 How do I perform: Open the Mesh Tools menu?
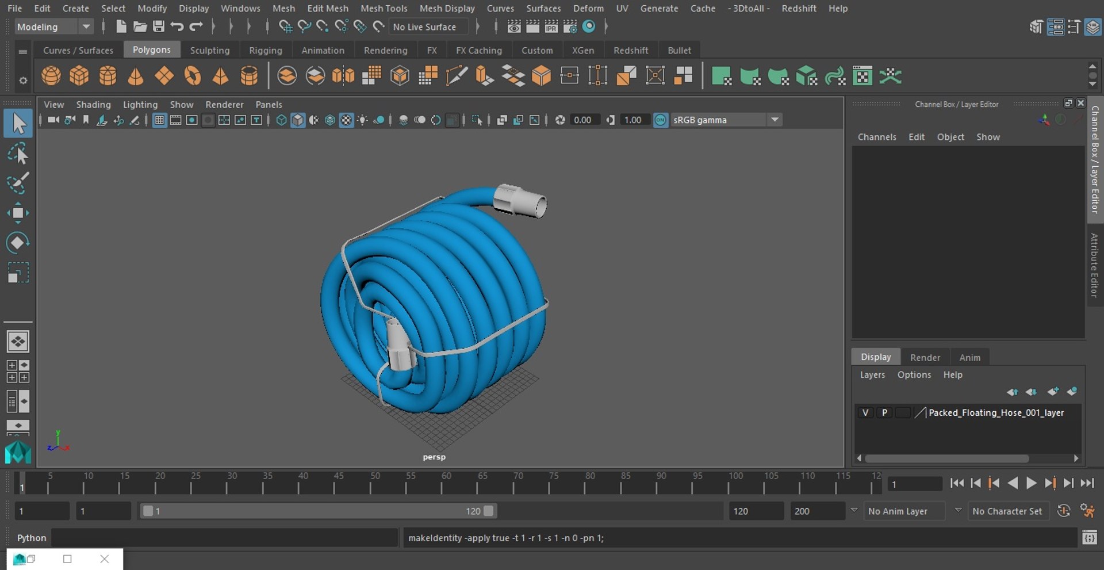[384, 9]
